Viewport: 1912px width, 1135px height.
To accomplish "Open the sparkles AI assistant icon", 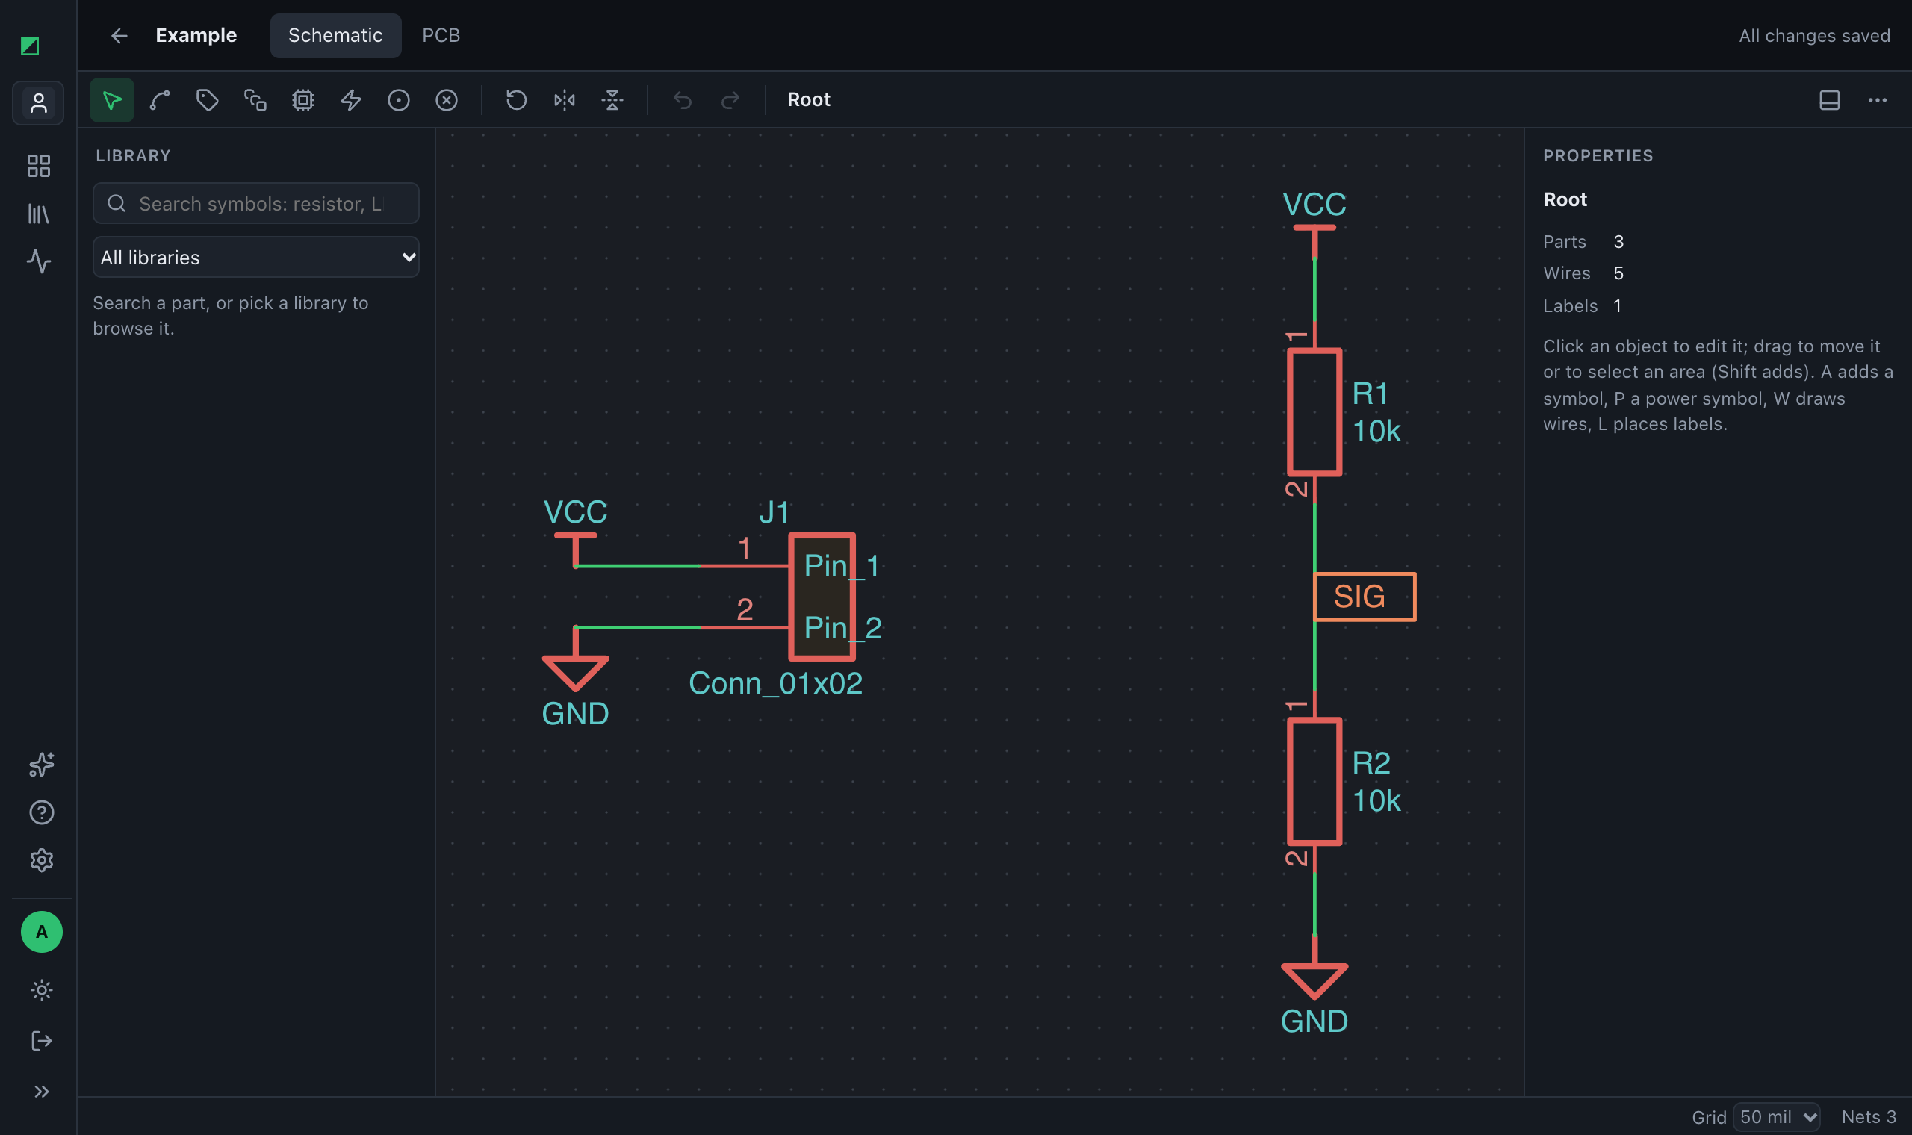I will click(41, 764).
